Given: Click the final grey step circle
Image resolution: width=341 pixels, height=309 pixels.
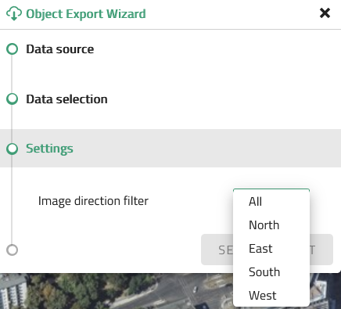Looking at the screenshot, I should (x=12, y=250).
